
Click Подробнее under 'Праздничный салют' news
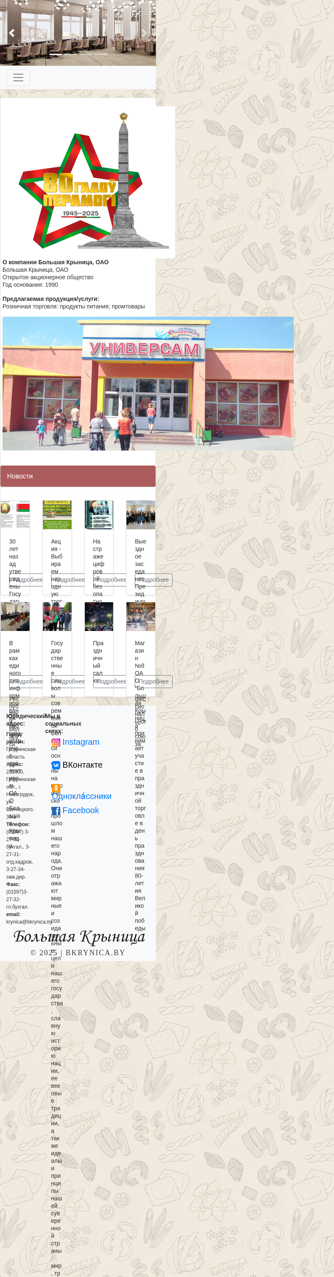(x=111, y=681)
